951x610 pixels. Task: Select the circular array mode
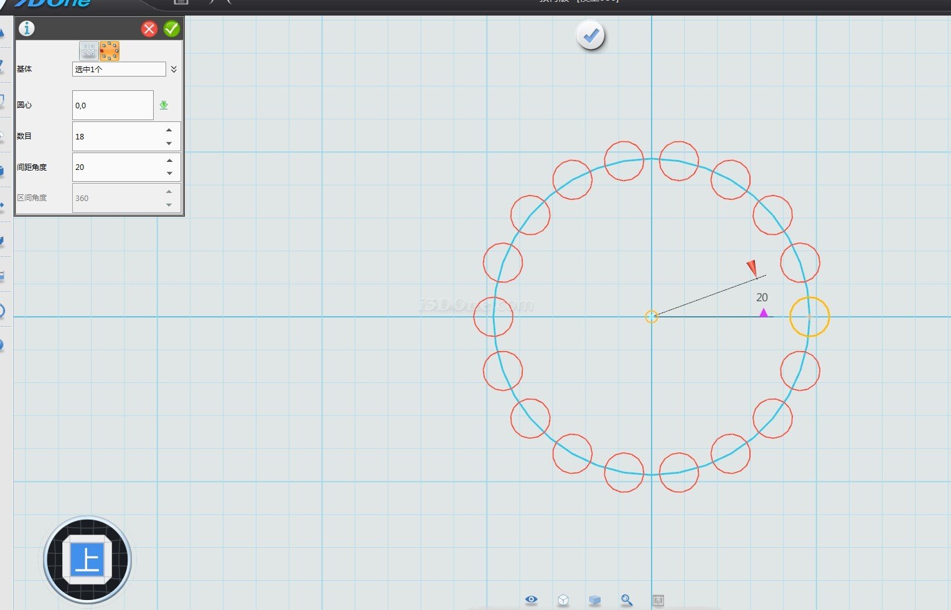click(x=110, y=51)
